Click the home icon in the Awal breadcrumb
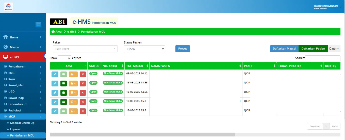 point(53,32)
